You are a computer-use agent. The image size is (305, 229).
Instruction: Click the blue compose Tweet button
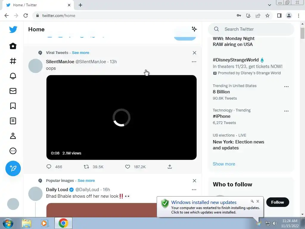click(x=13, y=168)
